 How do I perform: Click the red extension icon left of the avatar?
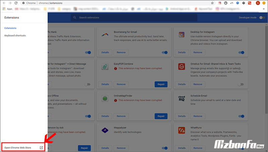pyautogui.click(x=250, y=3)
